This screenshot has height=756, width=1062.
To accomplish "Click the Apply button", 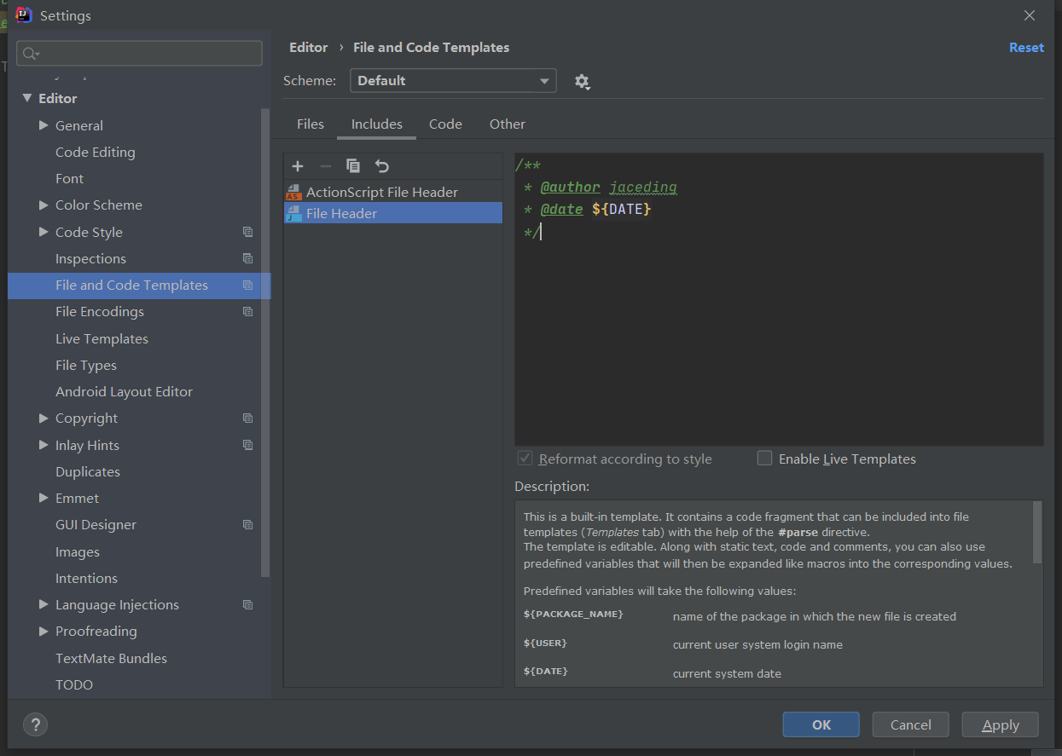I will (1000, 724).
